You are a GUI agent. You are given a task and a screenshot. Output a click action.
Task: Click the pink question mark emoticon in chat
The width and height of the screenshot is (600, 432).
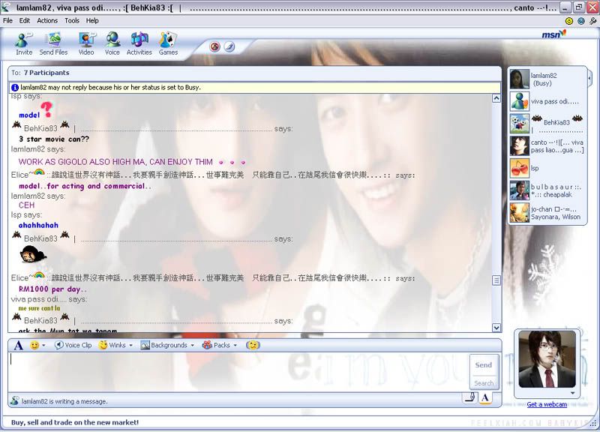pos(46,109)
